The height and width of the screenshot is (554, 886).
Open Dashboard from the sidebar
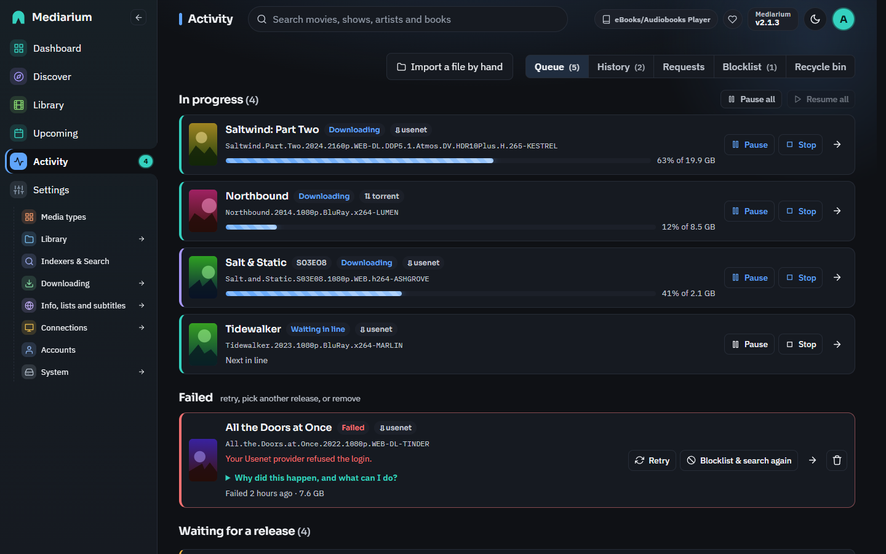coord(79,48)
